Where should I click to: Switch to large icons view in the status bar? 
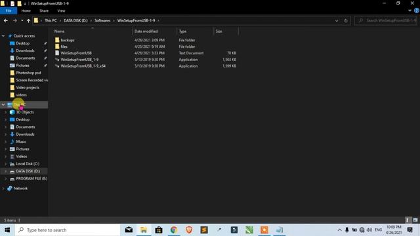coord(415,220)
